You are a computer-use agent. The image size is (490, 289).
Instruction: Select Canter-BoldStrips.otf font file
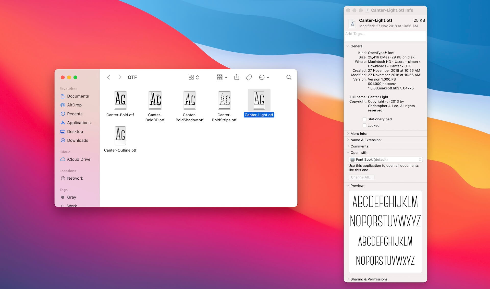point(224,99)
